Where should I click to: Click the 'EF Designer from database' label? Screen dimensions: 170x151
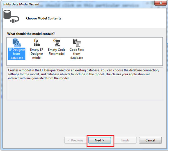coord(17,54)
